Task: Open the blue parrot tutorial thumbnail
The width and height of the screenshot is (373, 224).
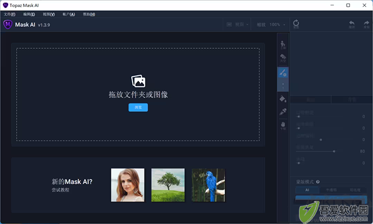Action: click(208, 185)
